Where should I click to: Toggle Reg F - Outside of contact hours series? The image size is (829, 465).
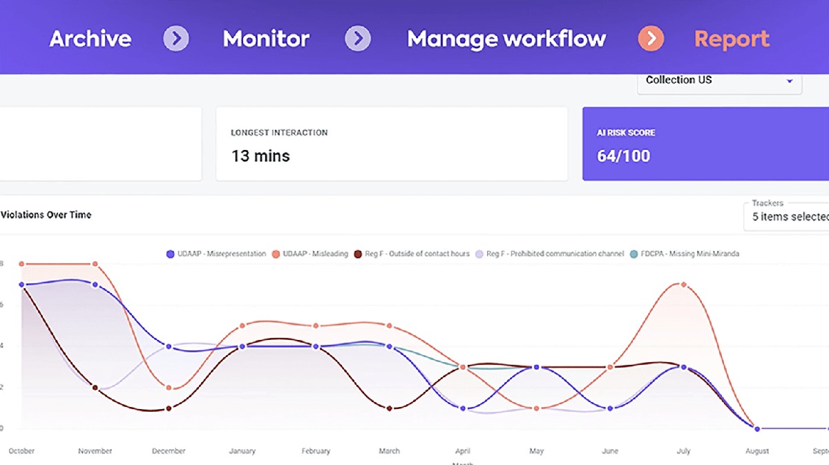pos(412,254)
